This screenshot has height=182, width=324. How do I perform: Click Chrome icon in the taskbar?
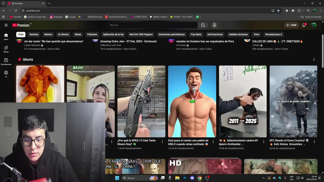tap(199, 178)
